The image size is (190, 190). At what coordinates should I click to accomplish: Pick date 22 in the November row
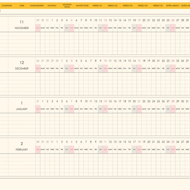pos(154,20)
